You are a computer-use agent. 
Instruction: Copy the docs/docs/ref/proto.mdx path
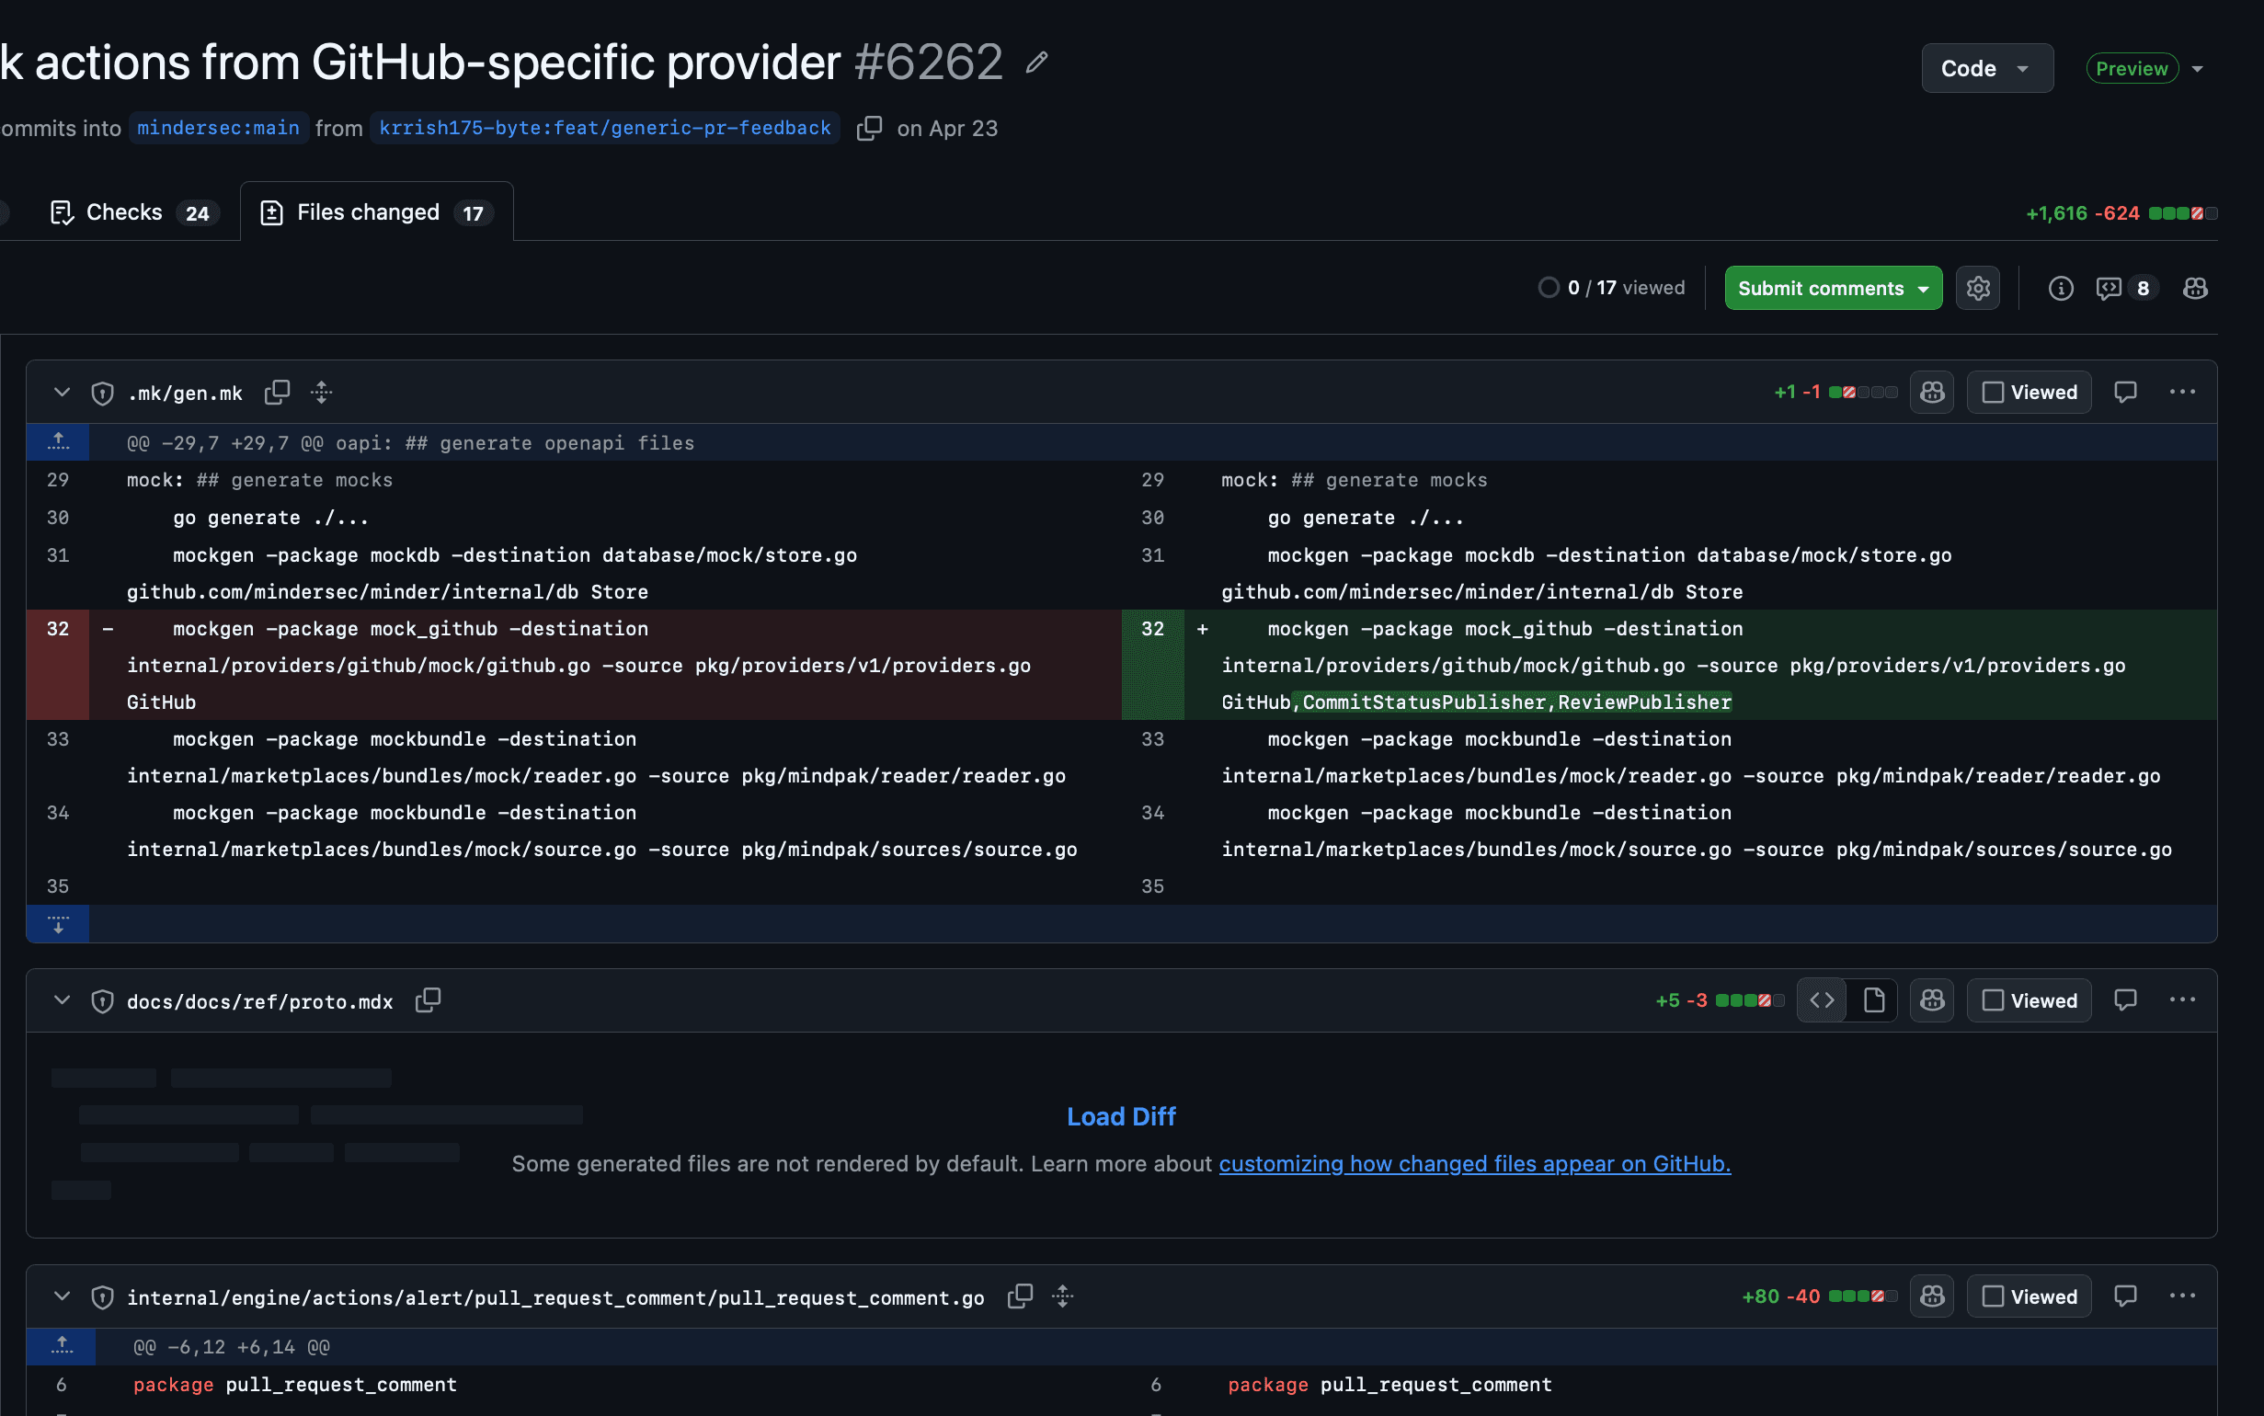pos(428,1000)
